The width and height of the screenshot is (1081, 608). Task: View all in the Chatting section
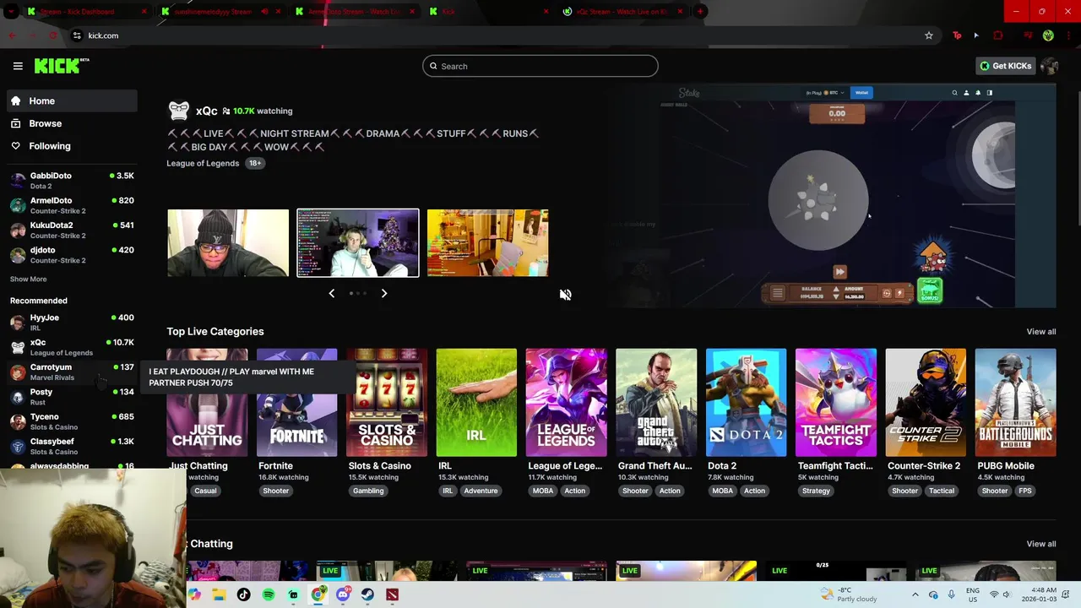point(1040,544)
